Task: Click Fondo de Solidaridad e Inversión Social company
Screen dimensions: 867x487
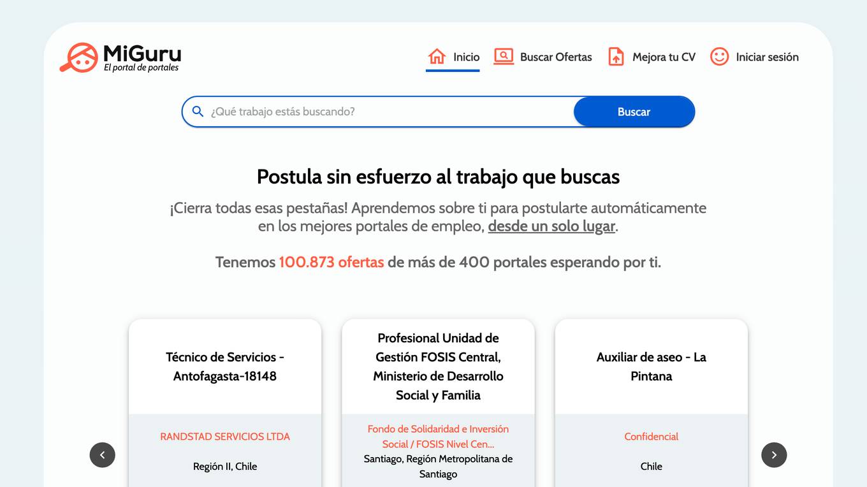Action: [438, 437]
